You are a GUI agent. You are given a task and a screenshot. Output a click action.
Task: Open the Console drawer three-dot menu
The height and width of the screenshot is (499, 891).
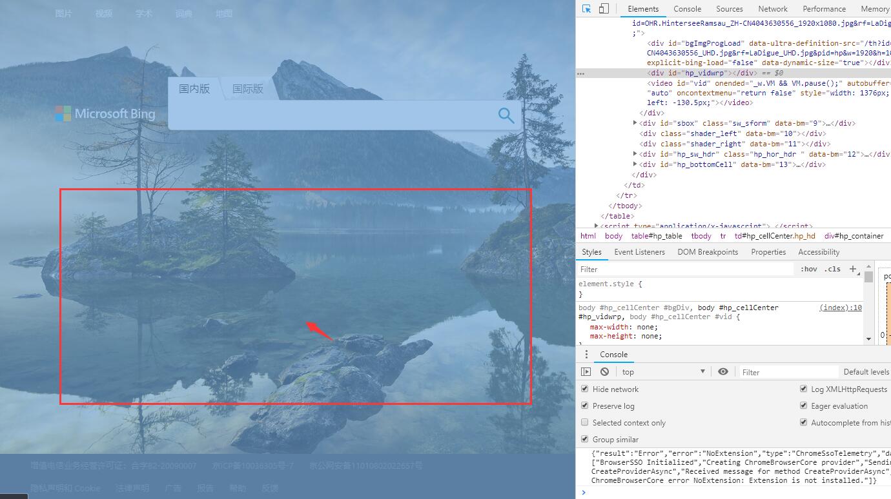pos(586,355)
